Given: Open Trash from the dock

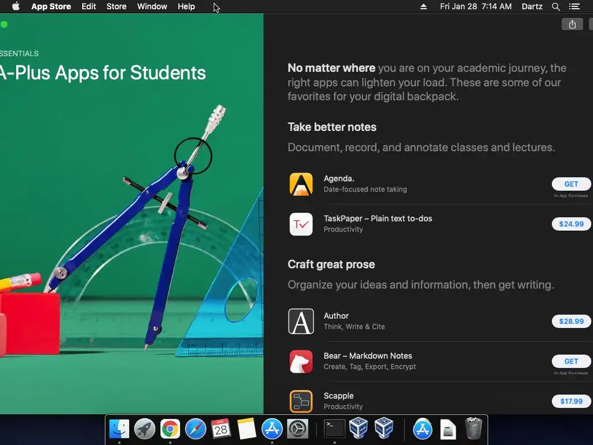Looking at the screenshot, I should click(473, 428).
